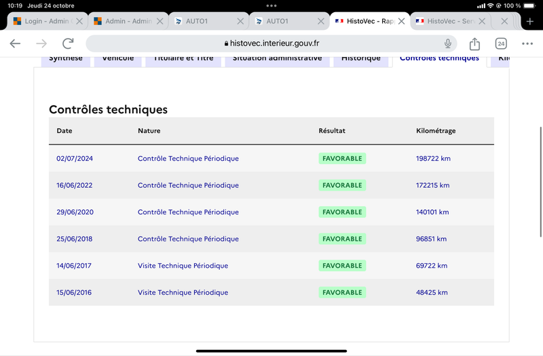
Task: Click FAVORABLE badge in the 02/07/2024 row
Action: click(x=342, y=159)
